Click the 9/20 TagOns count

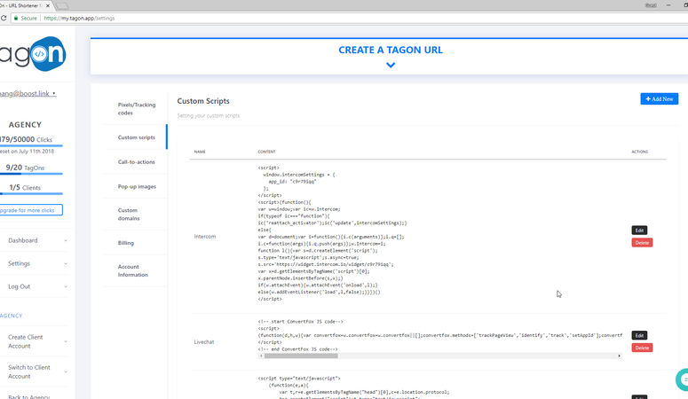tap(25, 168)
